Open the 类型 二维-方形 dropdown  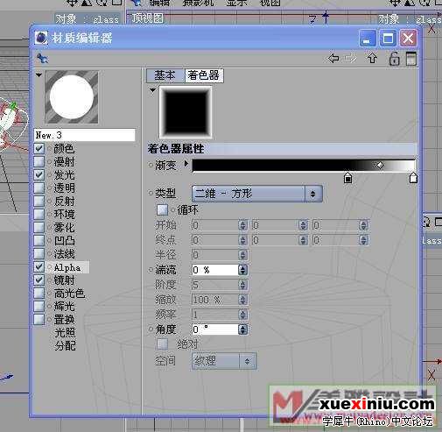[257, 194]
